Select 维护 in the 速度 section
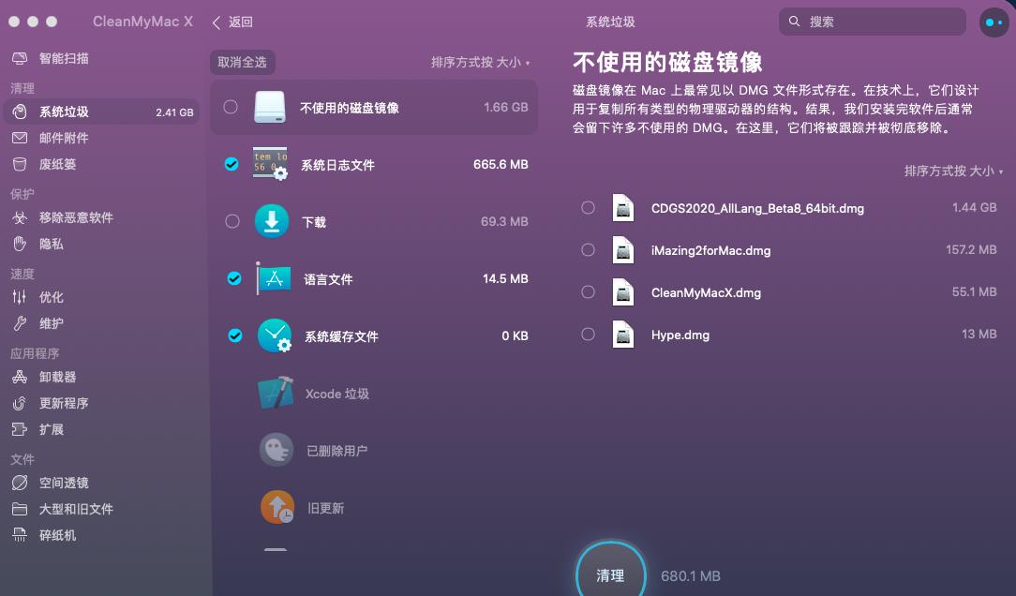 click(x=52, y=323)
